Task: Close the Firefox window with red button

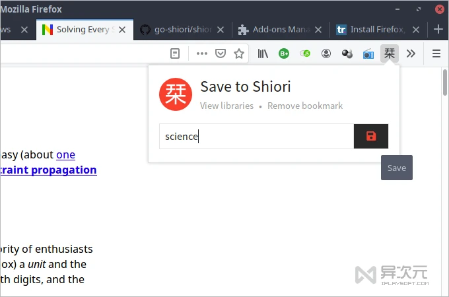Action: point(439,9)
